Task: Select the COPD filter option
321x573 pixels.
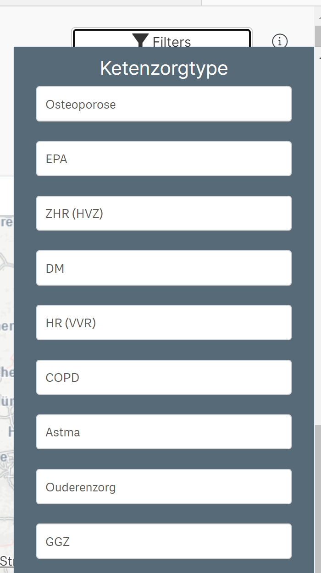Action: point(164,377)
